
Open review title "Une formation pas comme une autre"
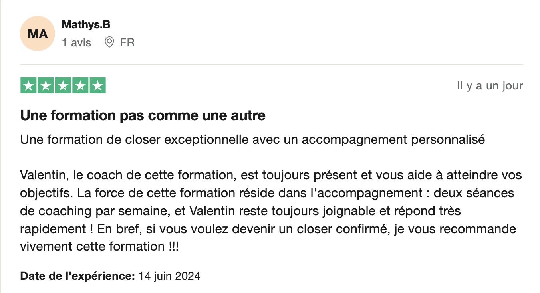pos(143,116)
